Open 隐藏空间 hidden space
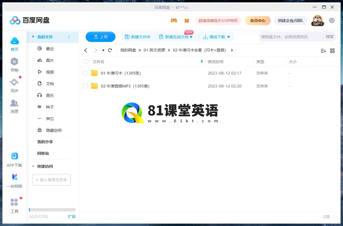Image resolution: width=343 pixels, height=226 pixels. coord(54,130)
